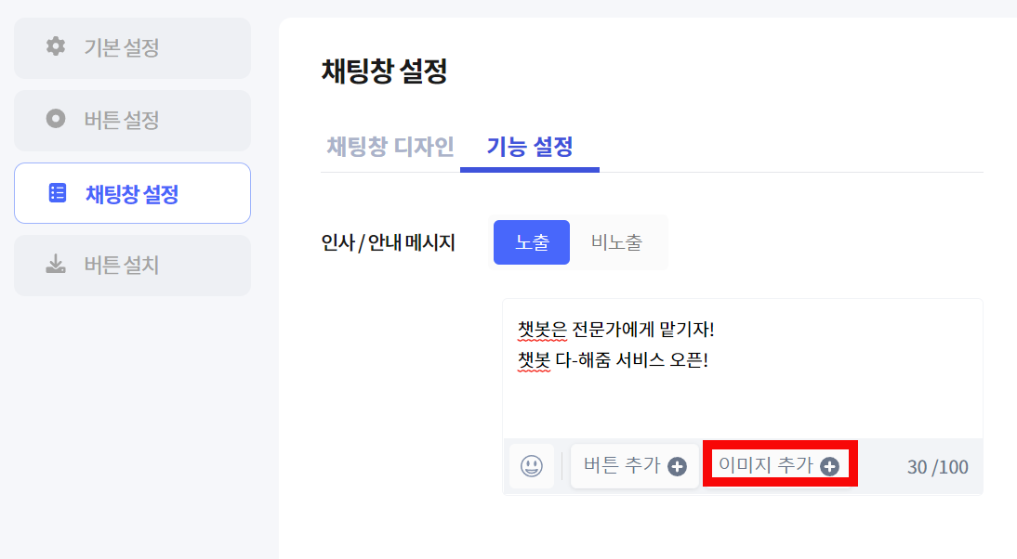Screen dimensions: 1017x559
Task: Open 버튼 설치 in the sidebar
Action: [132, 266]
